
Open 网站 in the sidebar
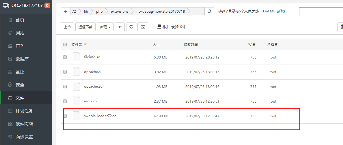tap(20, 33)
